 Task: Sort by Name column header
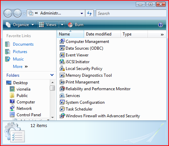pyautogui.click(x=70, y=34)
